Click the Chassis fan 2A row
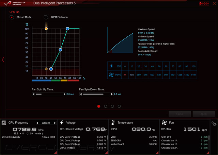The height and width of the screenshot is (155, 218). click(184, 148)
